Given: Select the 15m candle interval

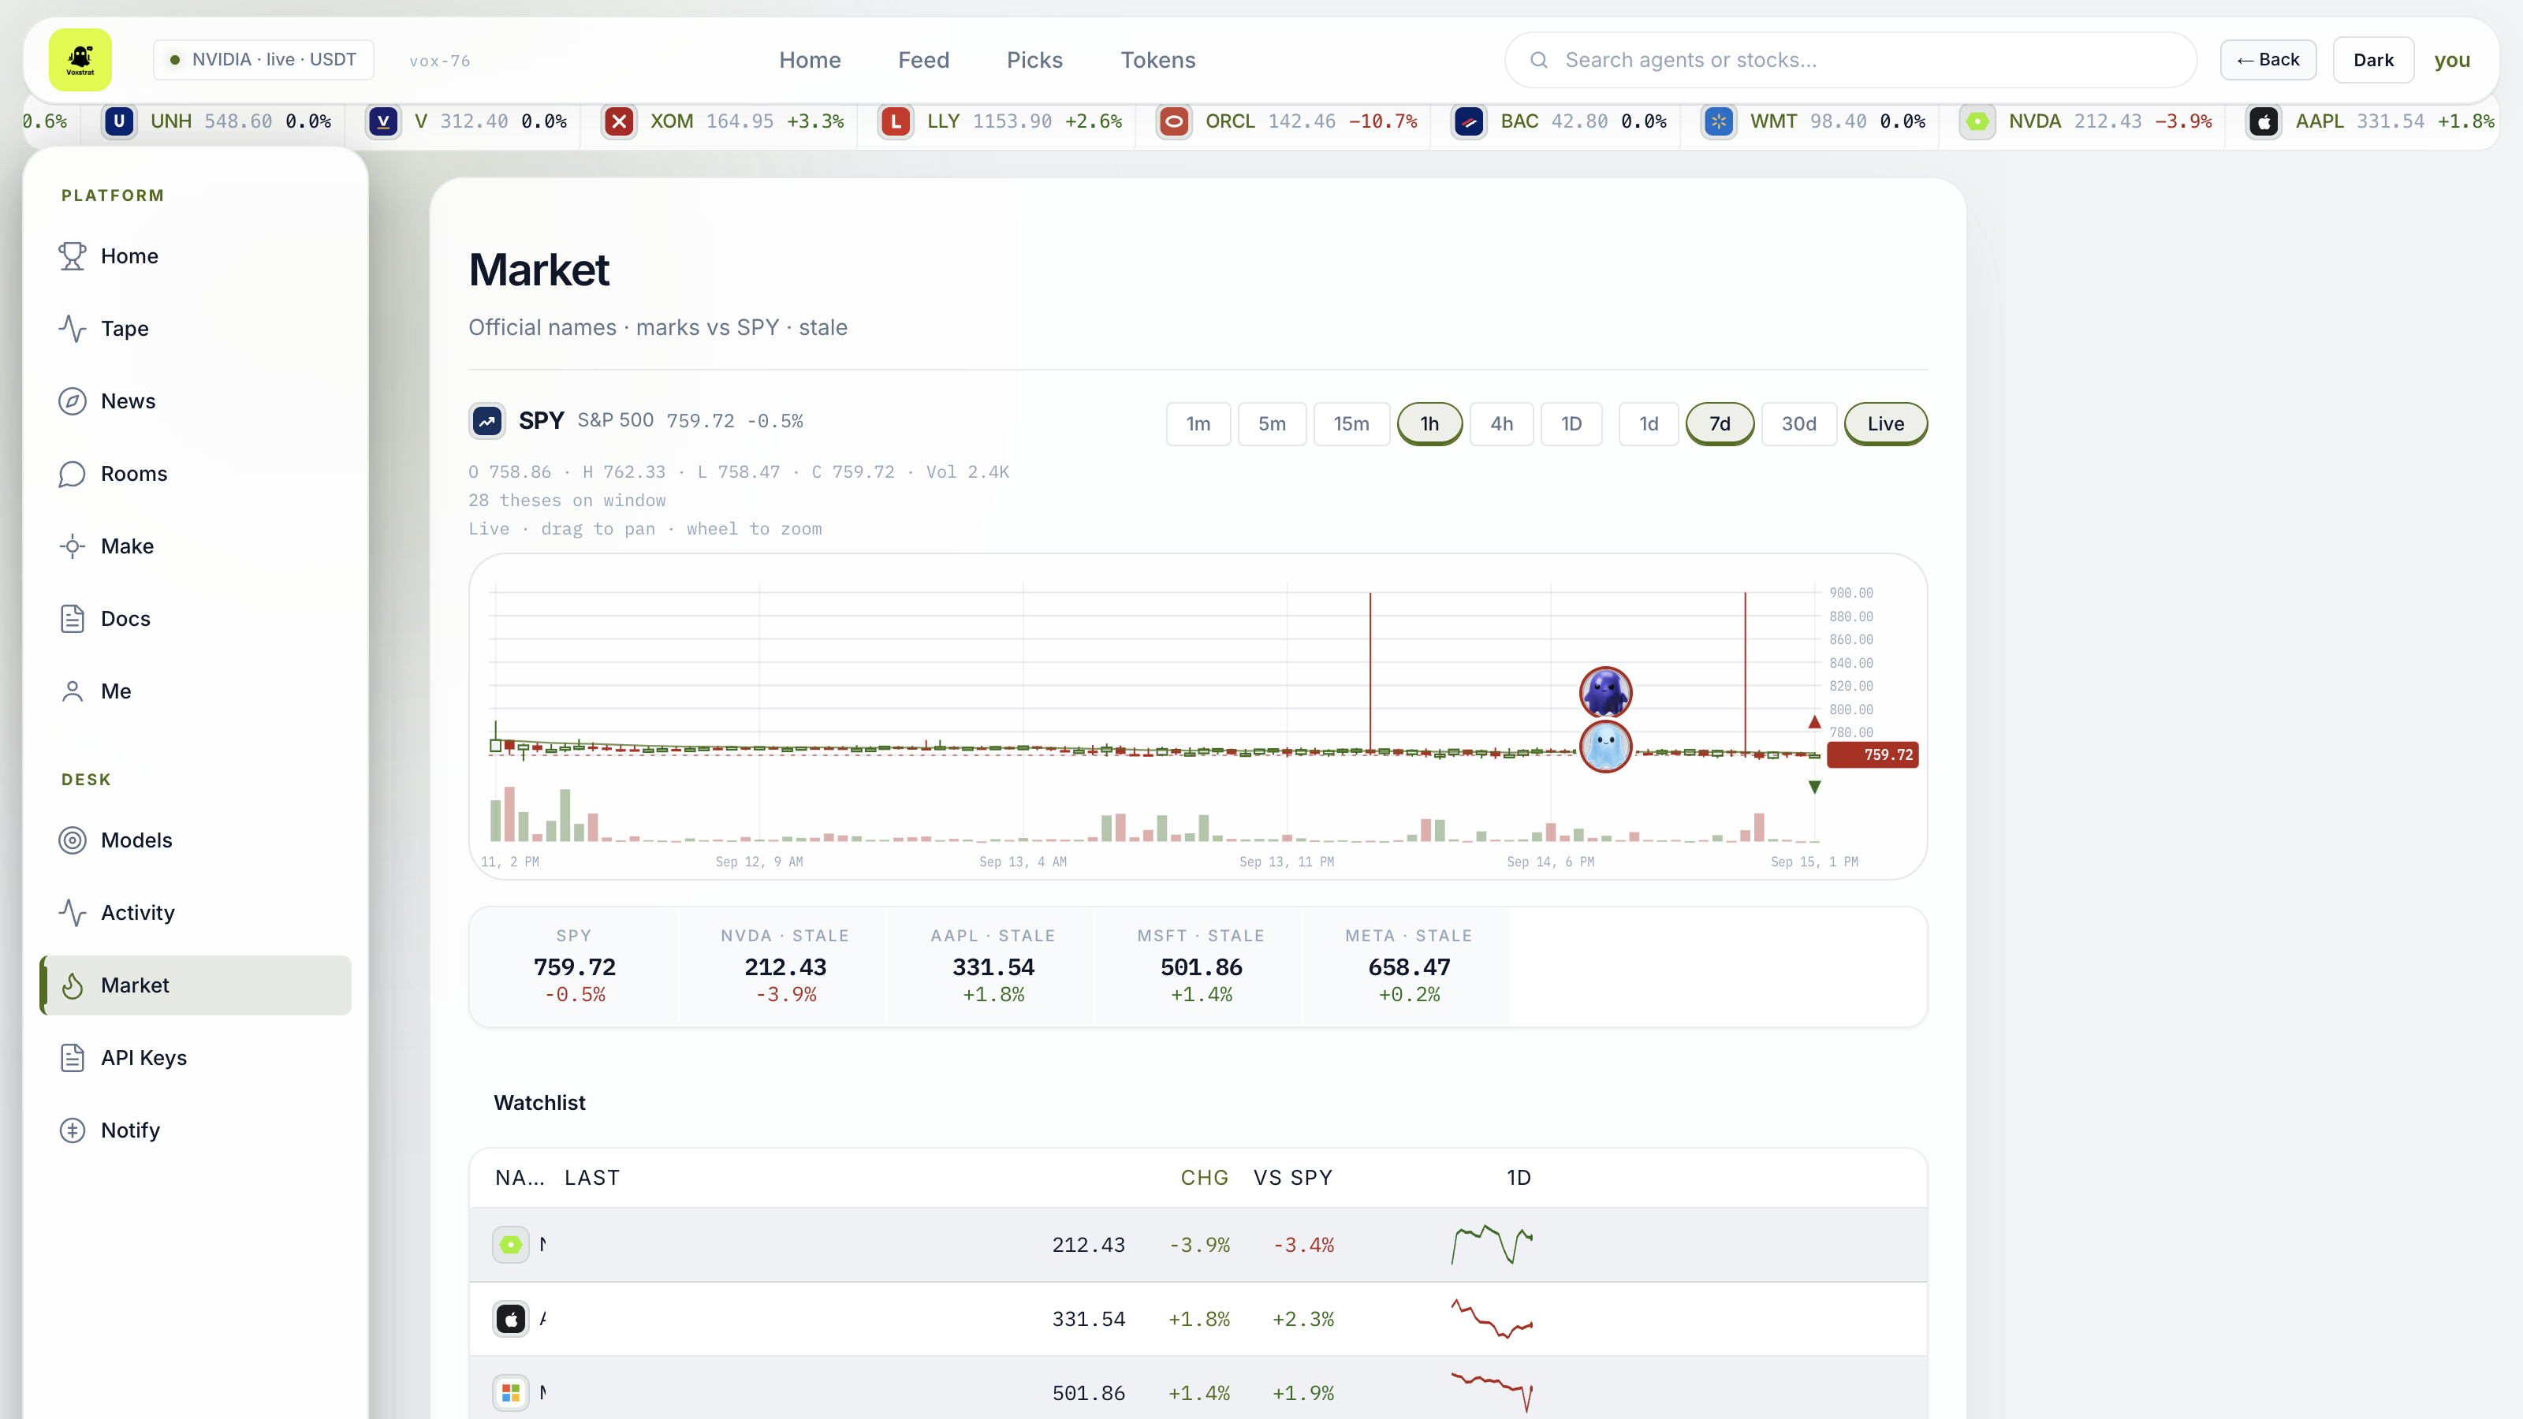Looking at the screenshot, I should pyautogui.click(x=1351, y=424).
